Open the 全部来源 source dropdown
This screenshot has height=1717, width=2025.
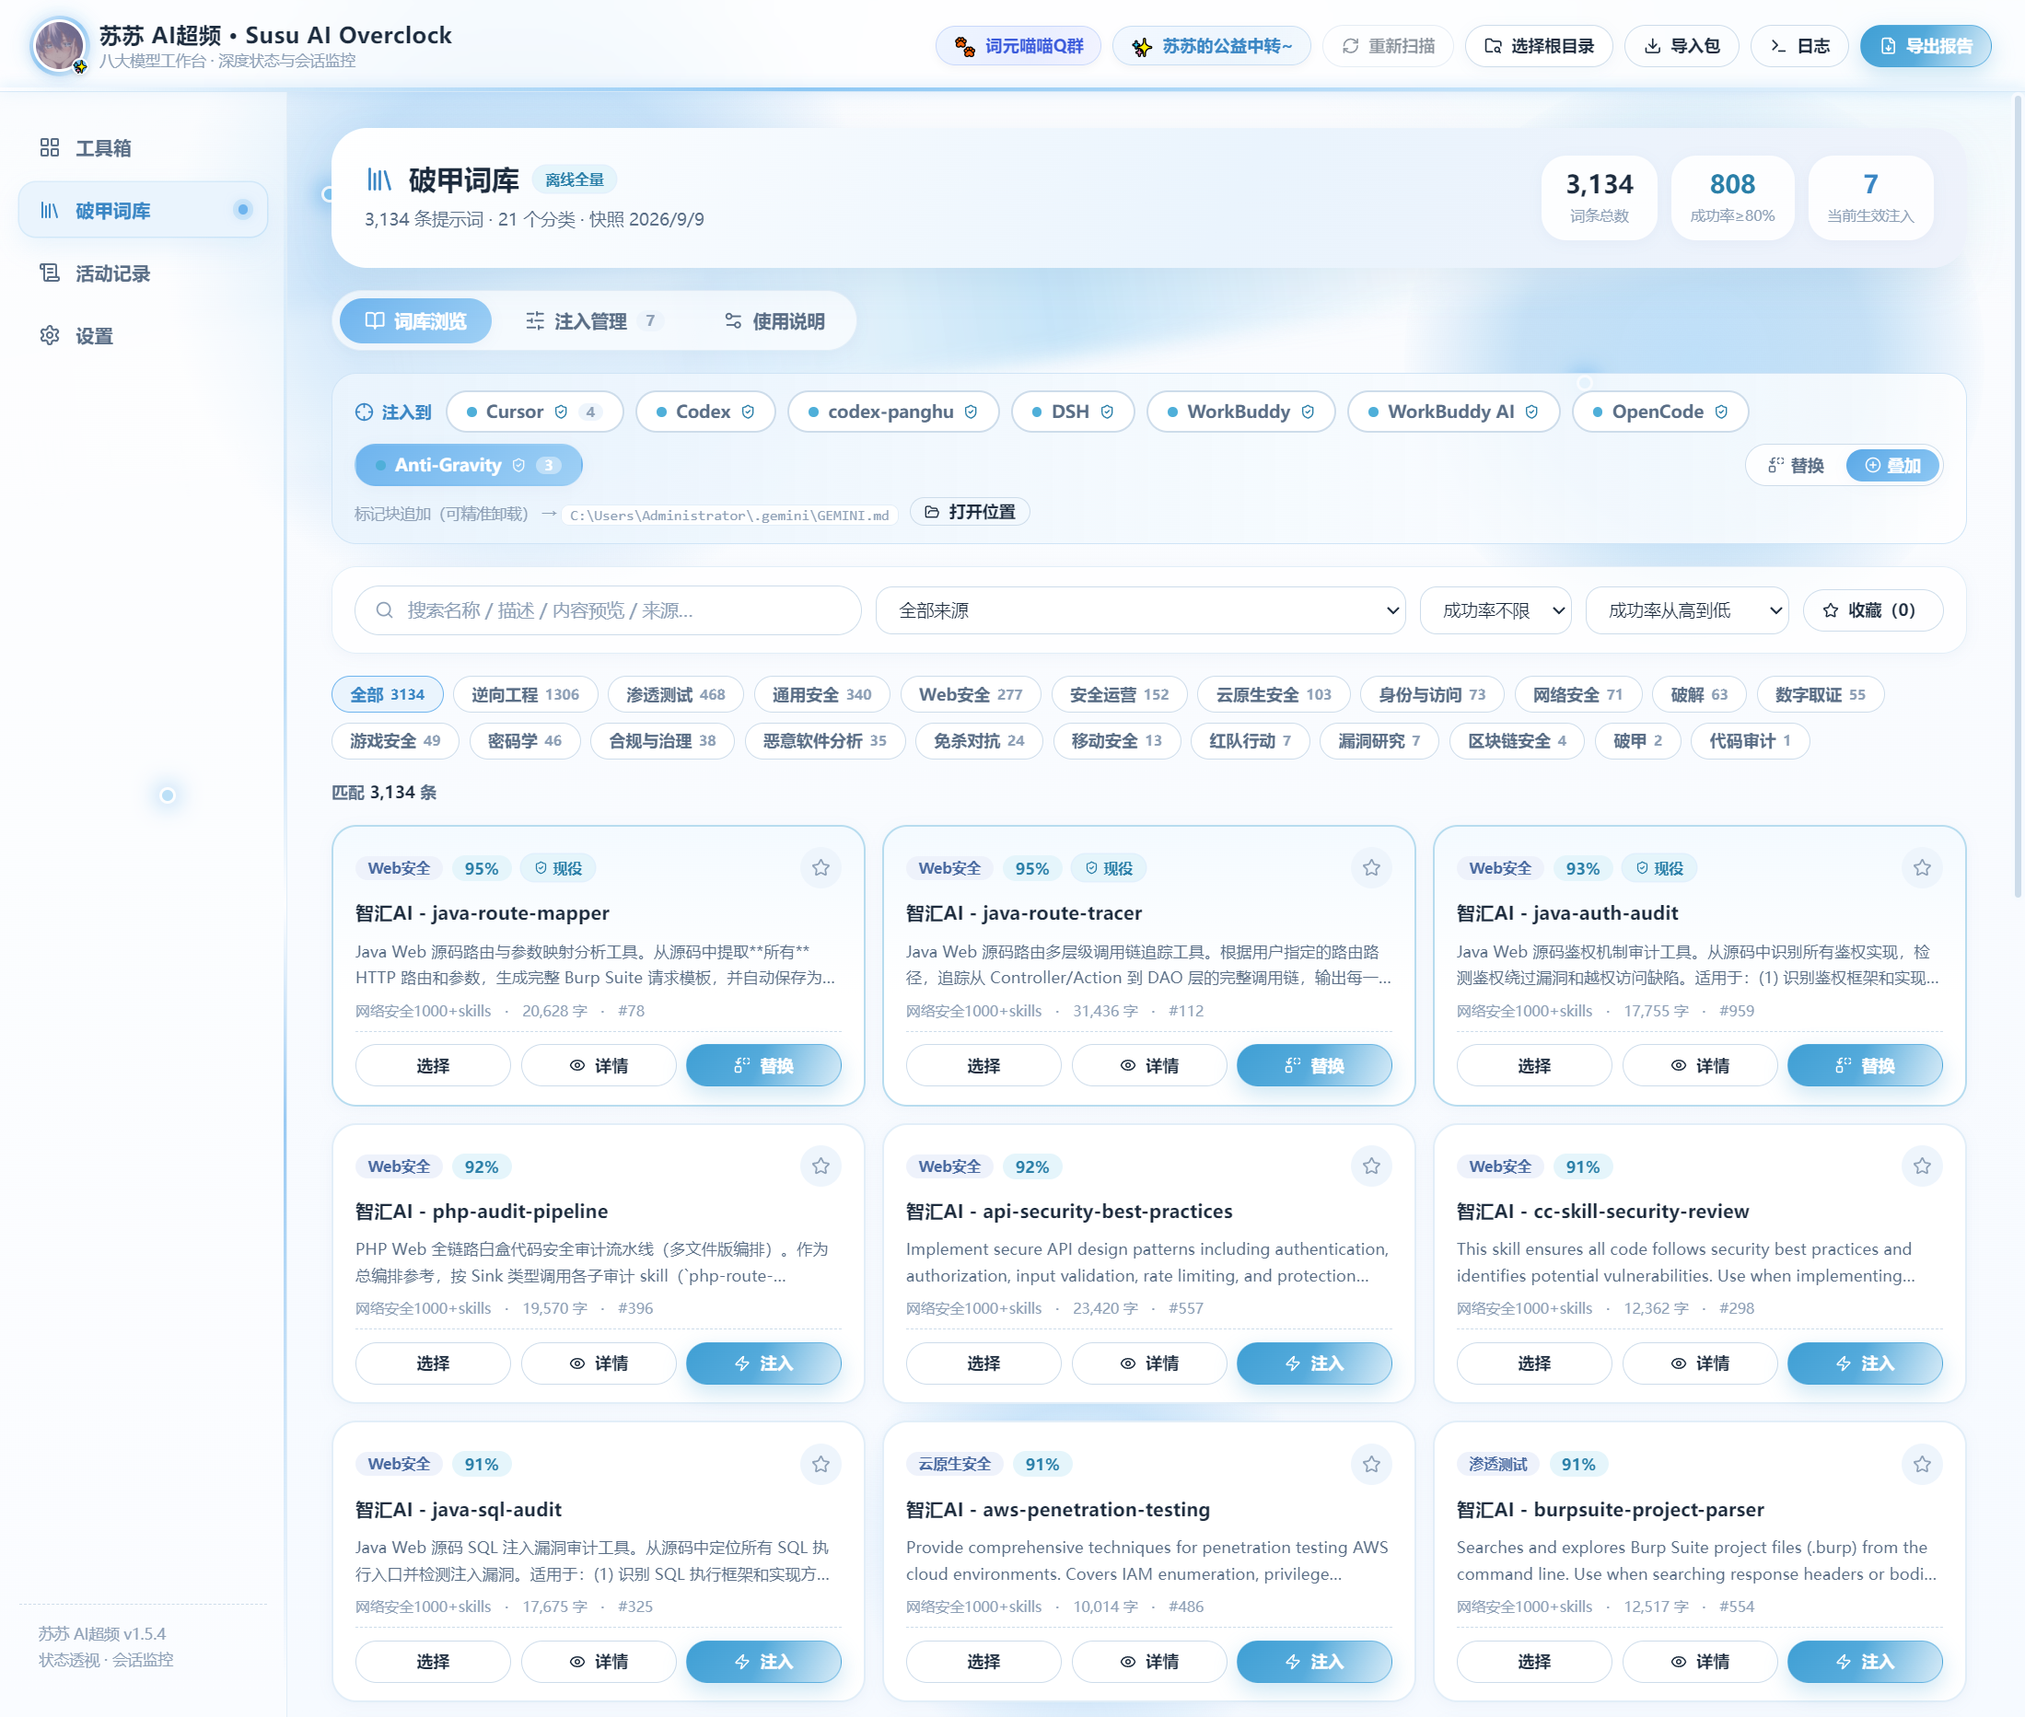1140,610
